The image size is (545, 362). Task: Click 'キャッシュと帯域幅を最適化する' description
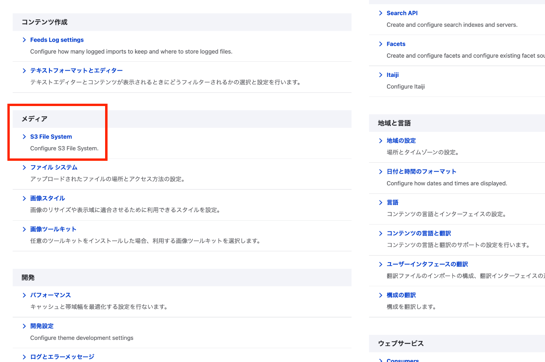coord(99,307)
